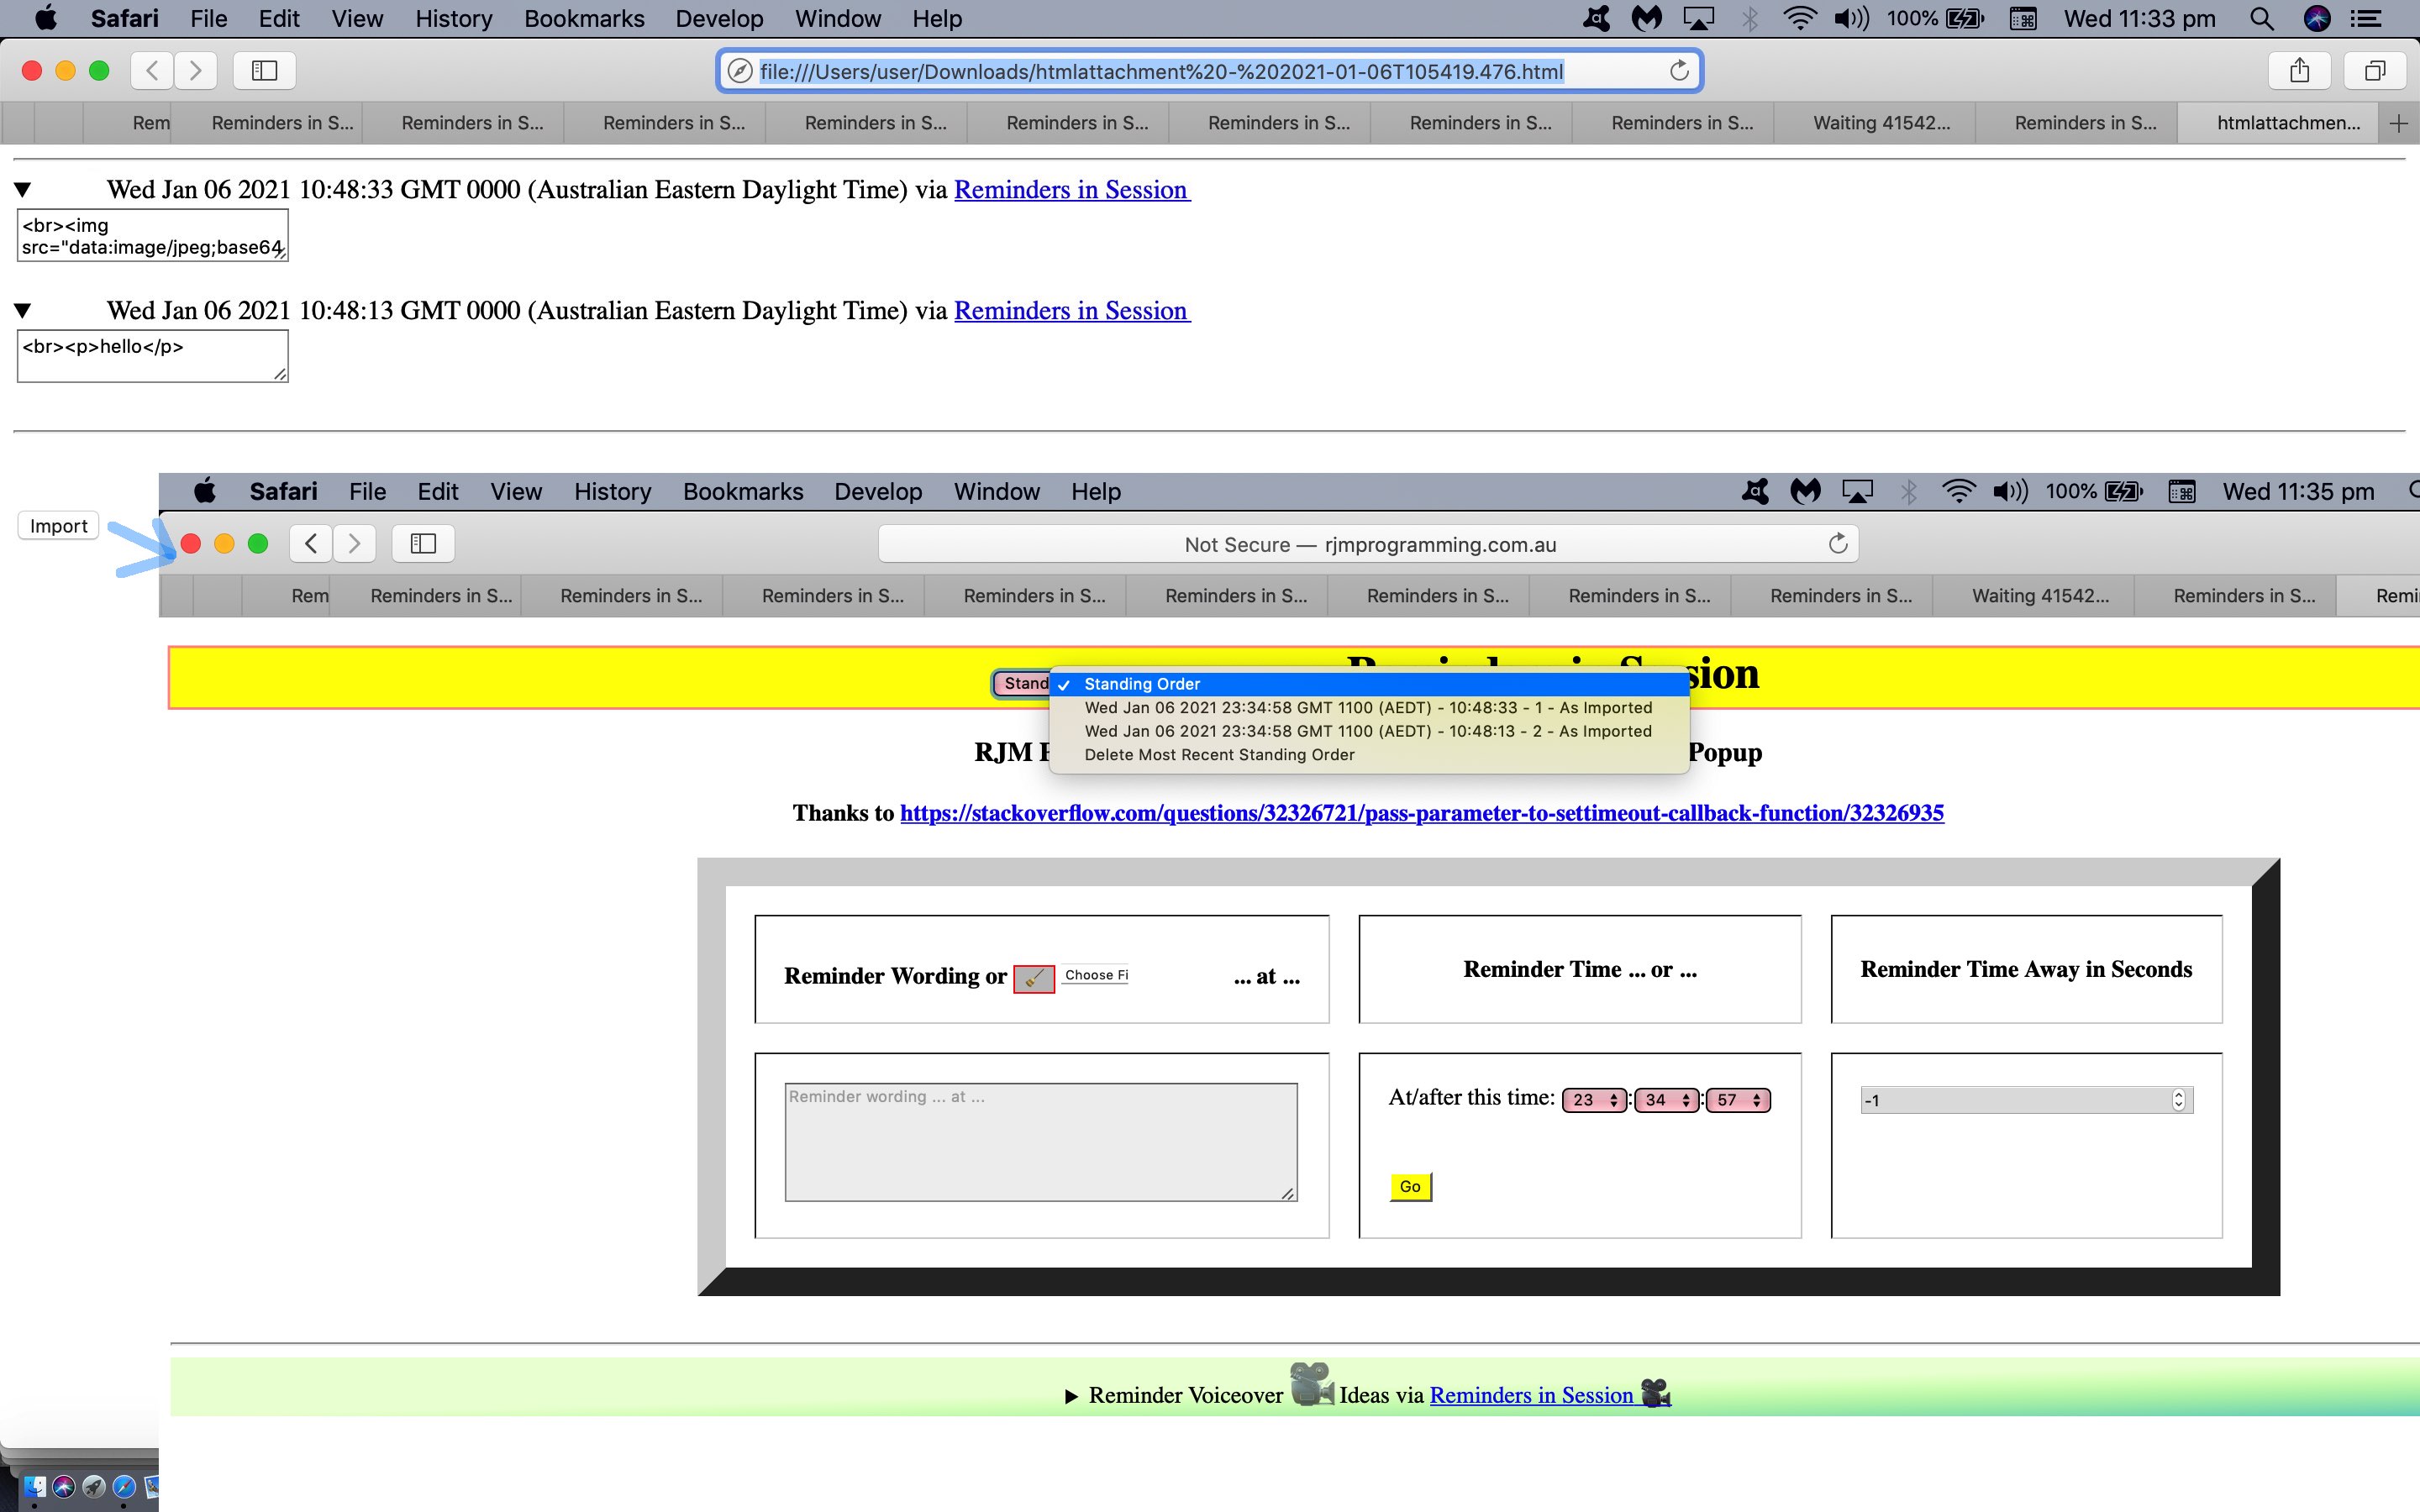Click battery status icon beside 100% at top
Screen dimensions: 2420x1512
[x=1965, y=18]
